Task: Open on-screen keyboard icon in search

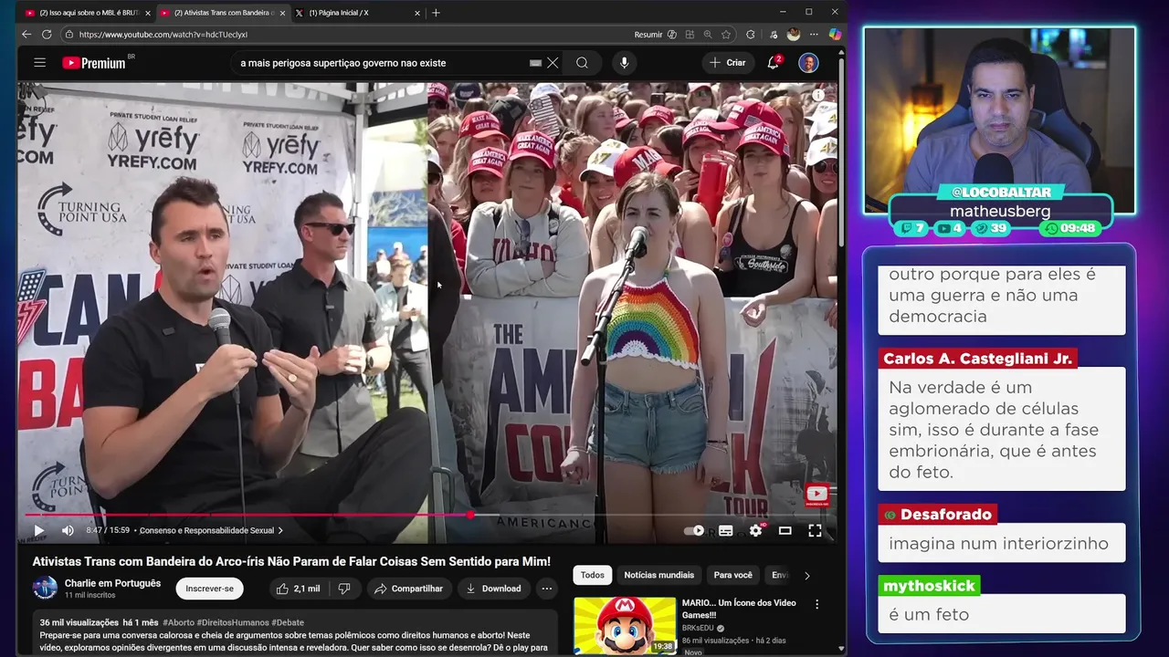Action: pos(536,63)
